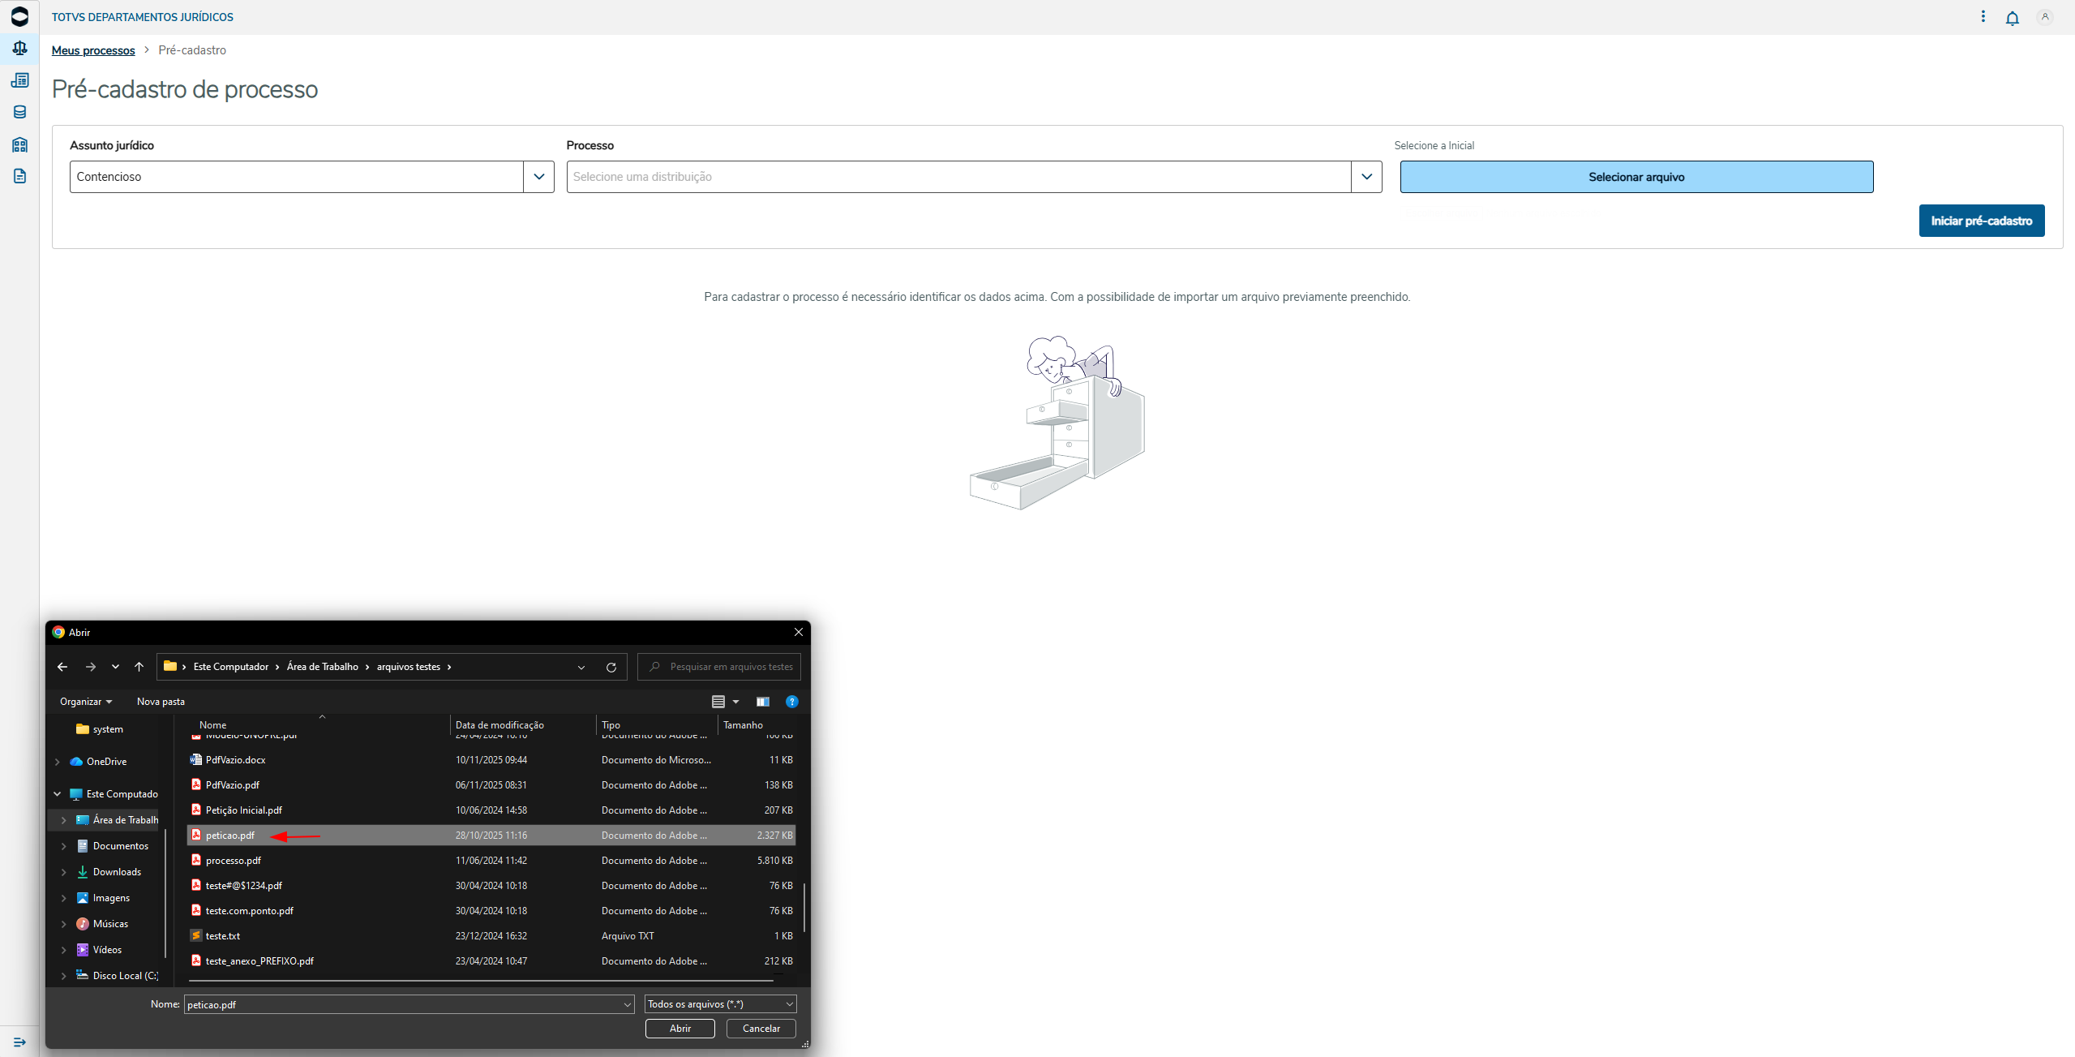The height and width of the screenshot is (1057, 2075).
Task: Open the Assunto jurídico dropdown
Action: (538, 177)
